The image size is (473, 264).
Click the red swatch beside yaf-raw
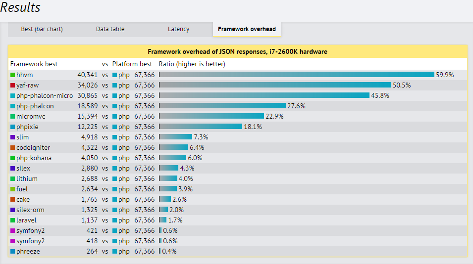(x=12, y=86)
